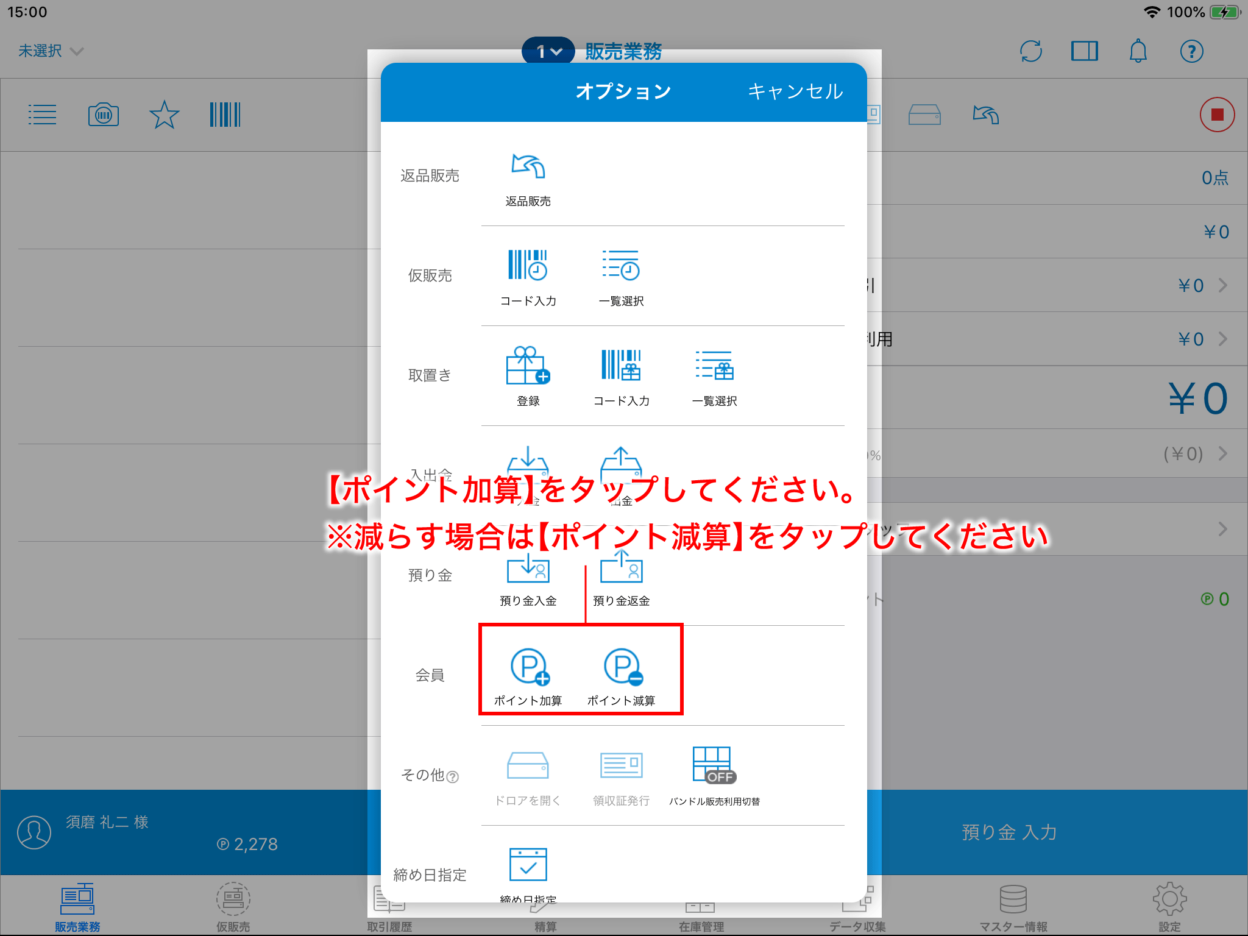This screenshot has width=1248, height=936.
Task: Tap ポイント減算 subtract-points icon
Action: click(623, 667)
